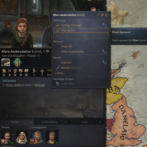Click the checkmark-pen icon in the menu header
Image resolution: width=147 pixels, height=147 pixels.
click(102, 15)
